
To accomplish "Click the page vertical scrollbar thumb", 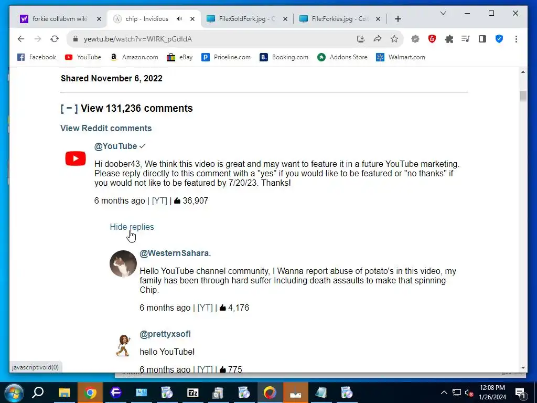I will click(x=523, y=96).
